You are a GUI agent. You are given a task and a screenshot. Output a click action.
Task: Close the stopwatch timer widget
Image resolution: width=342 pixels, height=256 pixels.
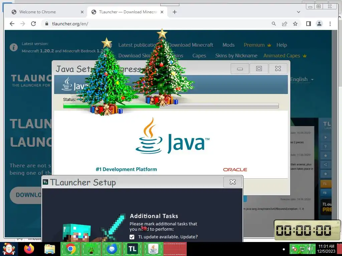(338, 223)
